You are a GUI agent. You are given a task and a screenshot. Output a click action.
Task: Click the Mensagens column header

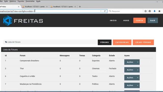(x=64, y=56)
